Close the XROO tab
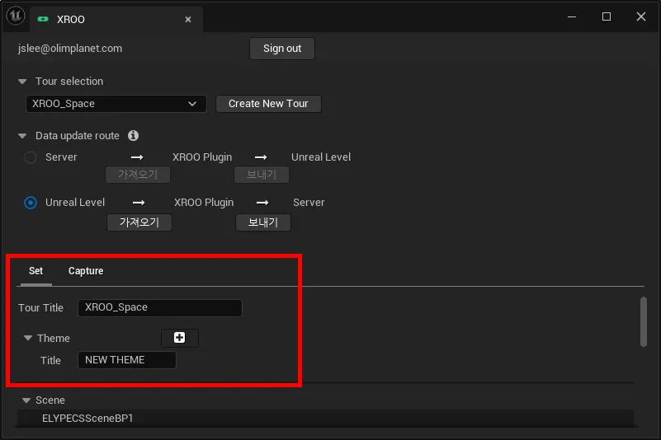Image resolution: width=661 pixels, height=440 pixels. point(188,20)
